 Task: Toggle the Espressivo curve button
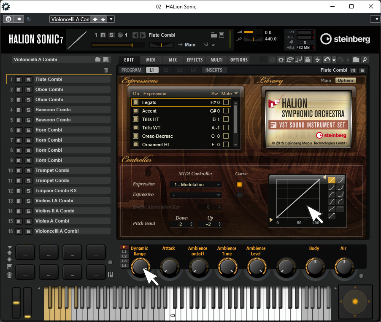click(239, 195)
